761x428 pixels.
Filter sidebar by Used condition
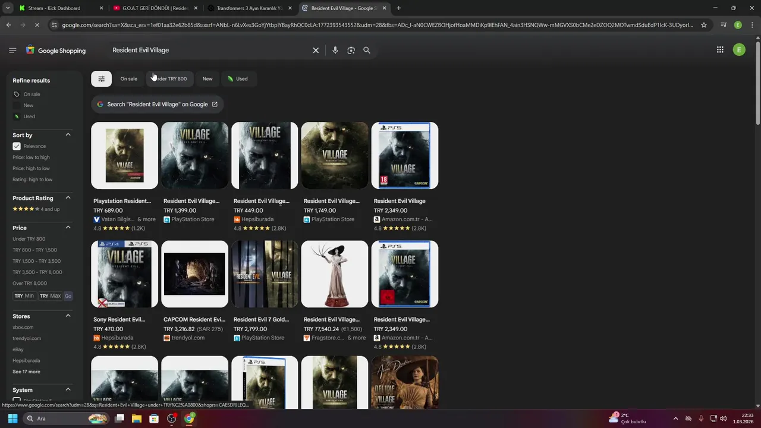tap(29, 117)
